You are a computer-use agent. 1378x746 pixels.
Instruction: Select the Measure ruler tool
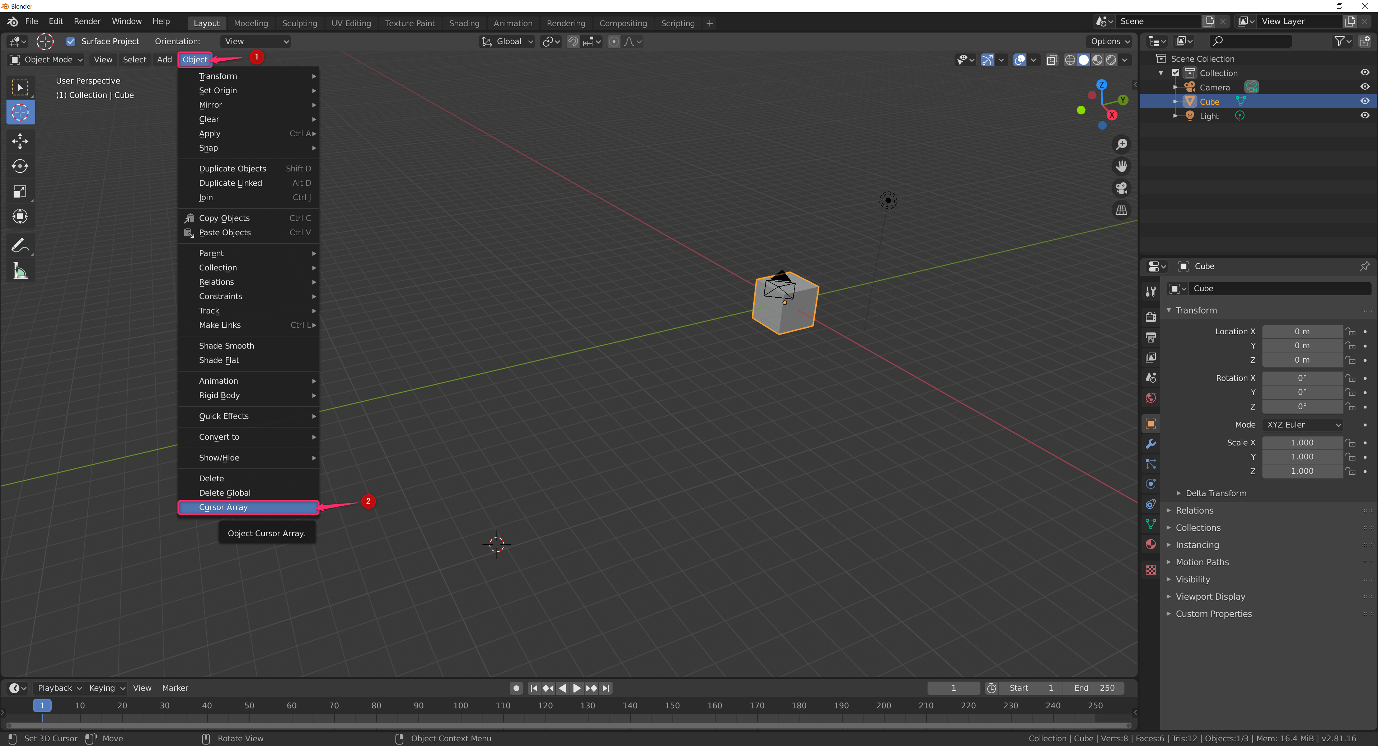[x=20, y=270]
